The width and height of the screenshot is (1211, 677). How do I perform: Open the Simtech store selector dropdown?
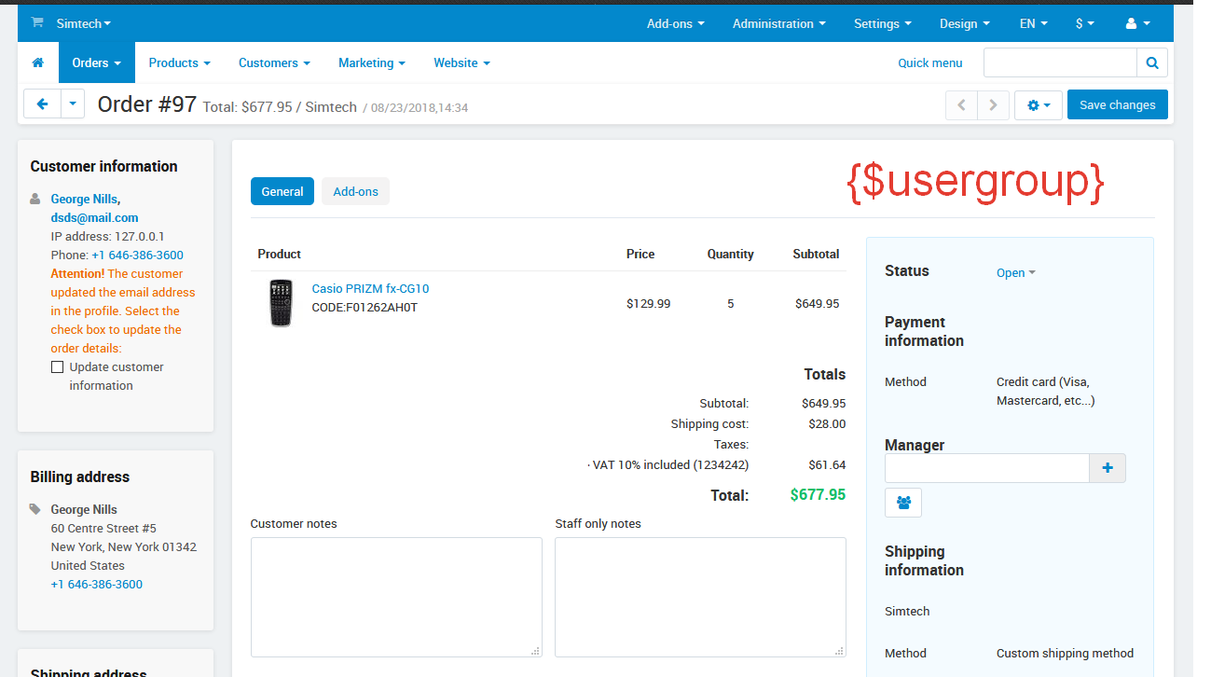pos(83,23)
